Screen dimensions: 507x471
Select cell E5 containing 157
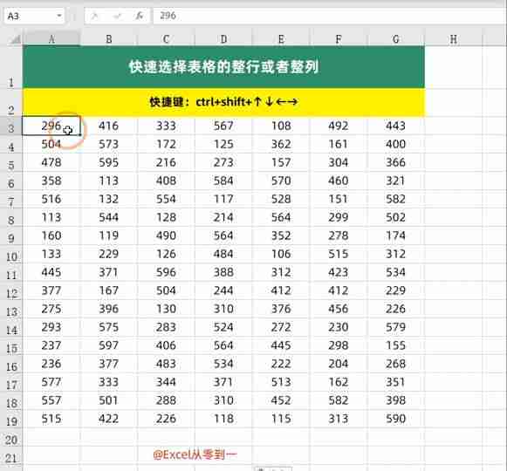281,162
